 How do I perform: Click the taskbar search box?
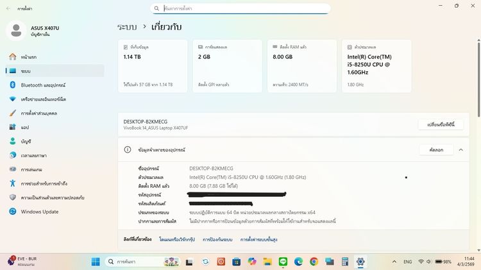[142, 262]
